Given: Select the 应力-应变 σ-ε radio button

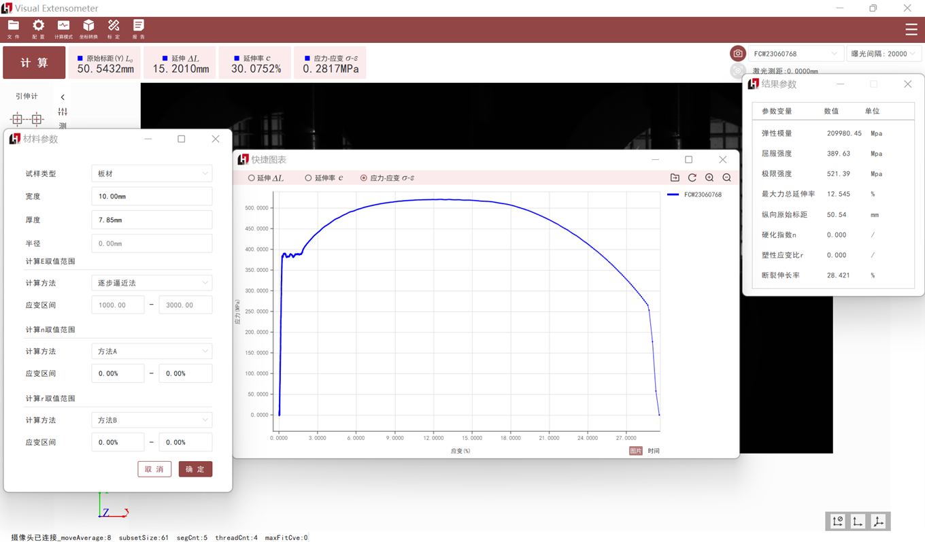Looking at the screenshot, I should click(x=364, y=178).
